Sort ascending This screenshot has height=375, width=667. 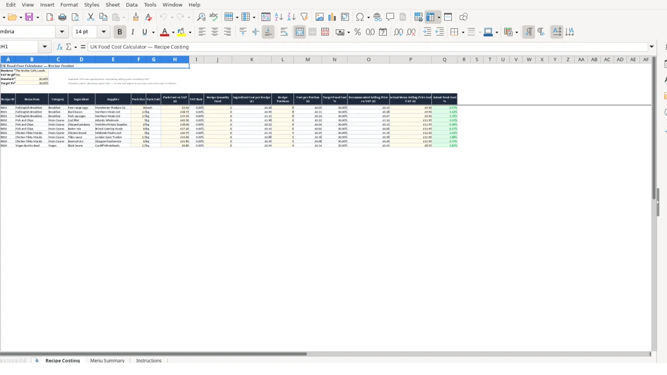click(279, 17)
